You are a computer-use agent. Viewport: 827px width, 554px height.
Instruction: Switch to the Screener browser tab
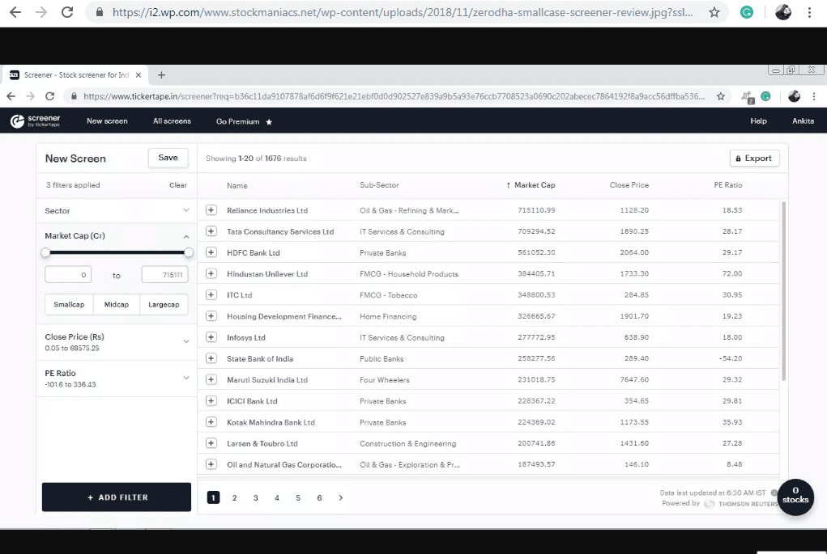(x=76, y=75)
